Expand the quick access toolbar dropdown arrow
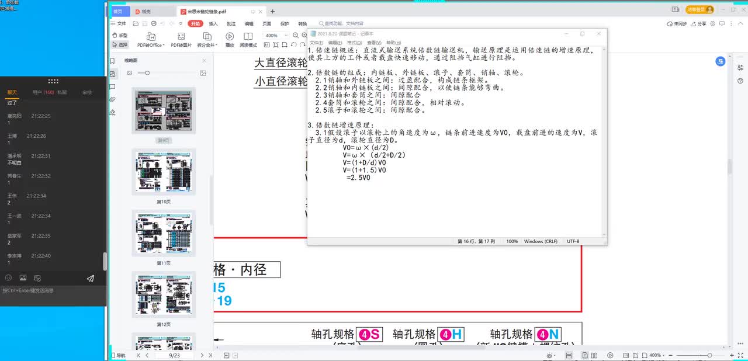The image size is (748, 361). point(181,23)
